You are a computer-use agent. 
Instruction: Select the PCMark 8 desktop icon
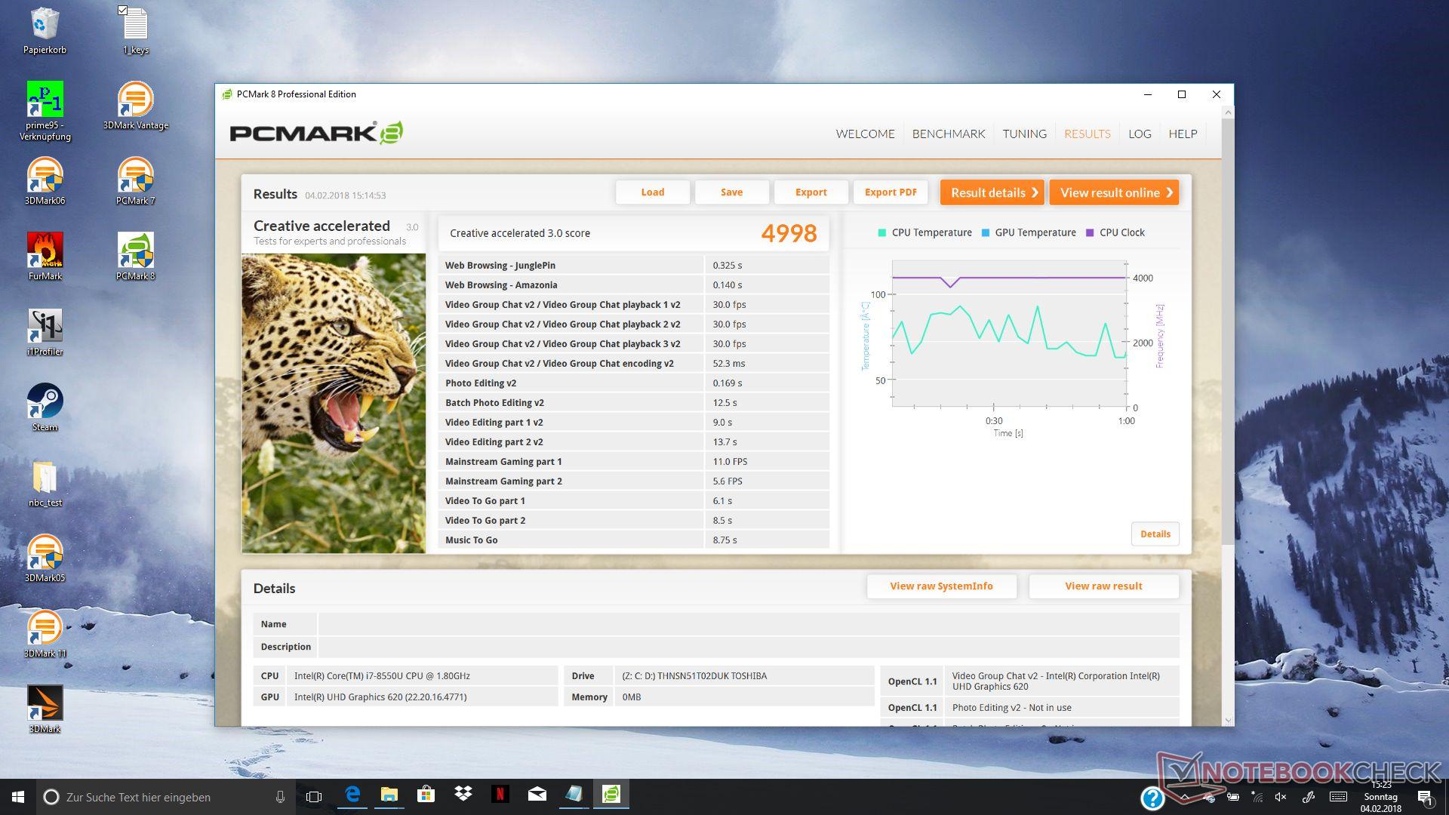coord(135,252)
